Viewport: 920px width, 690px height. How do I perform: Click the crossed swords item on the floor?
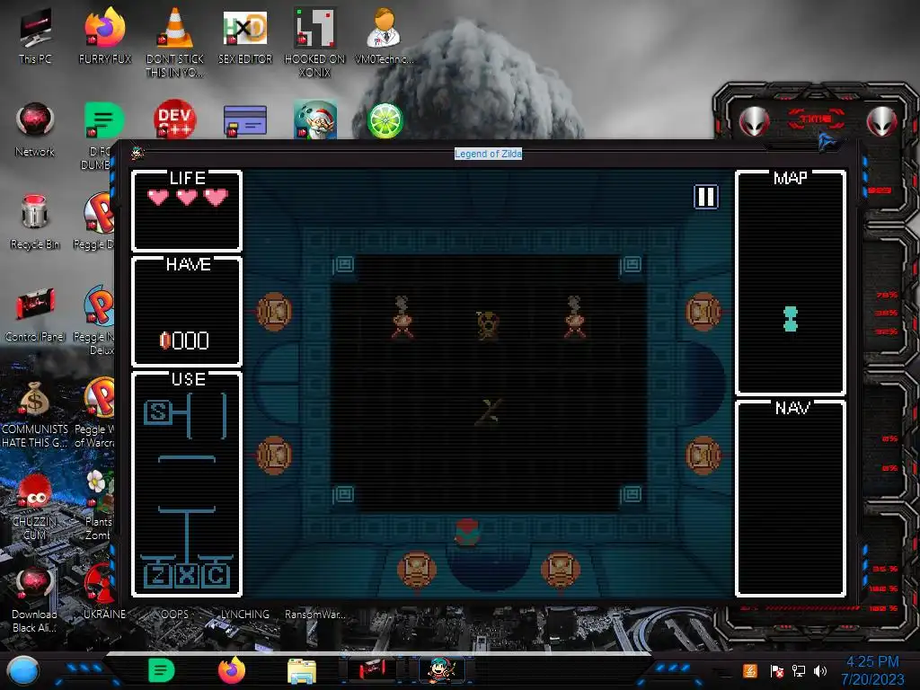pyautogui.click(x=490, y=411)
